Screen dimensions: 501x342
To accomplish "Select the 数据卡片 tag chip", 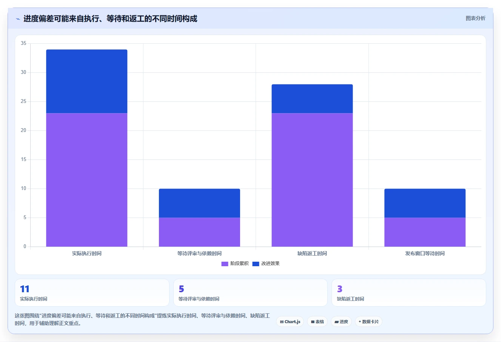I will tap(368, 322).
